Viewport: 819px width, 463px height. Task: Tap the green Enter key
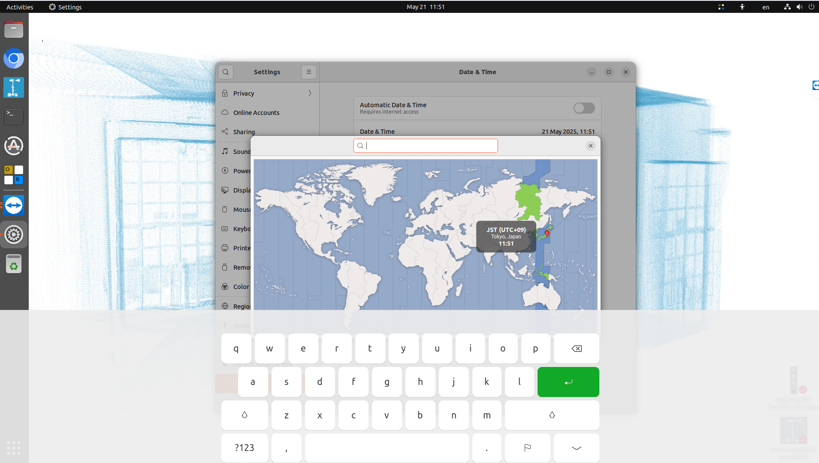(x=568, y=382)
